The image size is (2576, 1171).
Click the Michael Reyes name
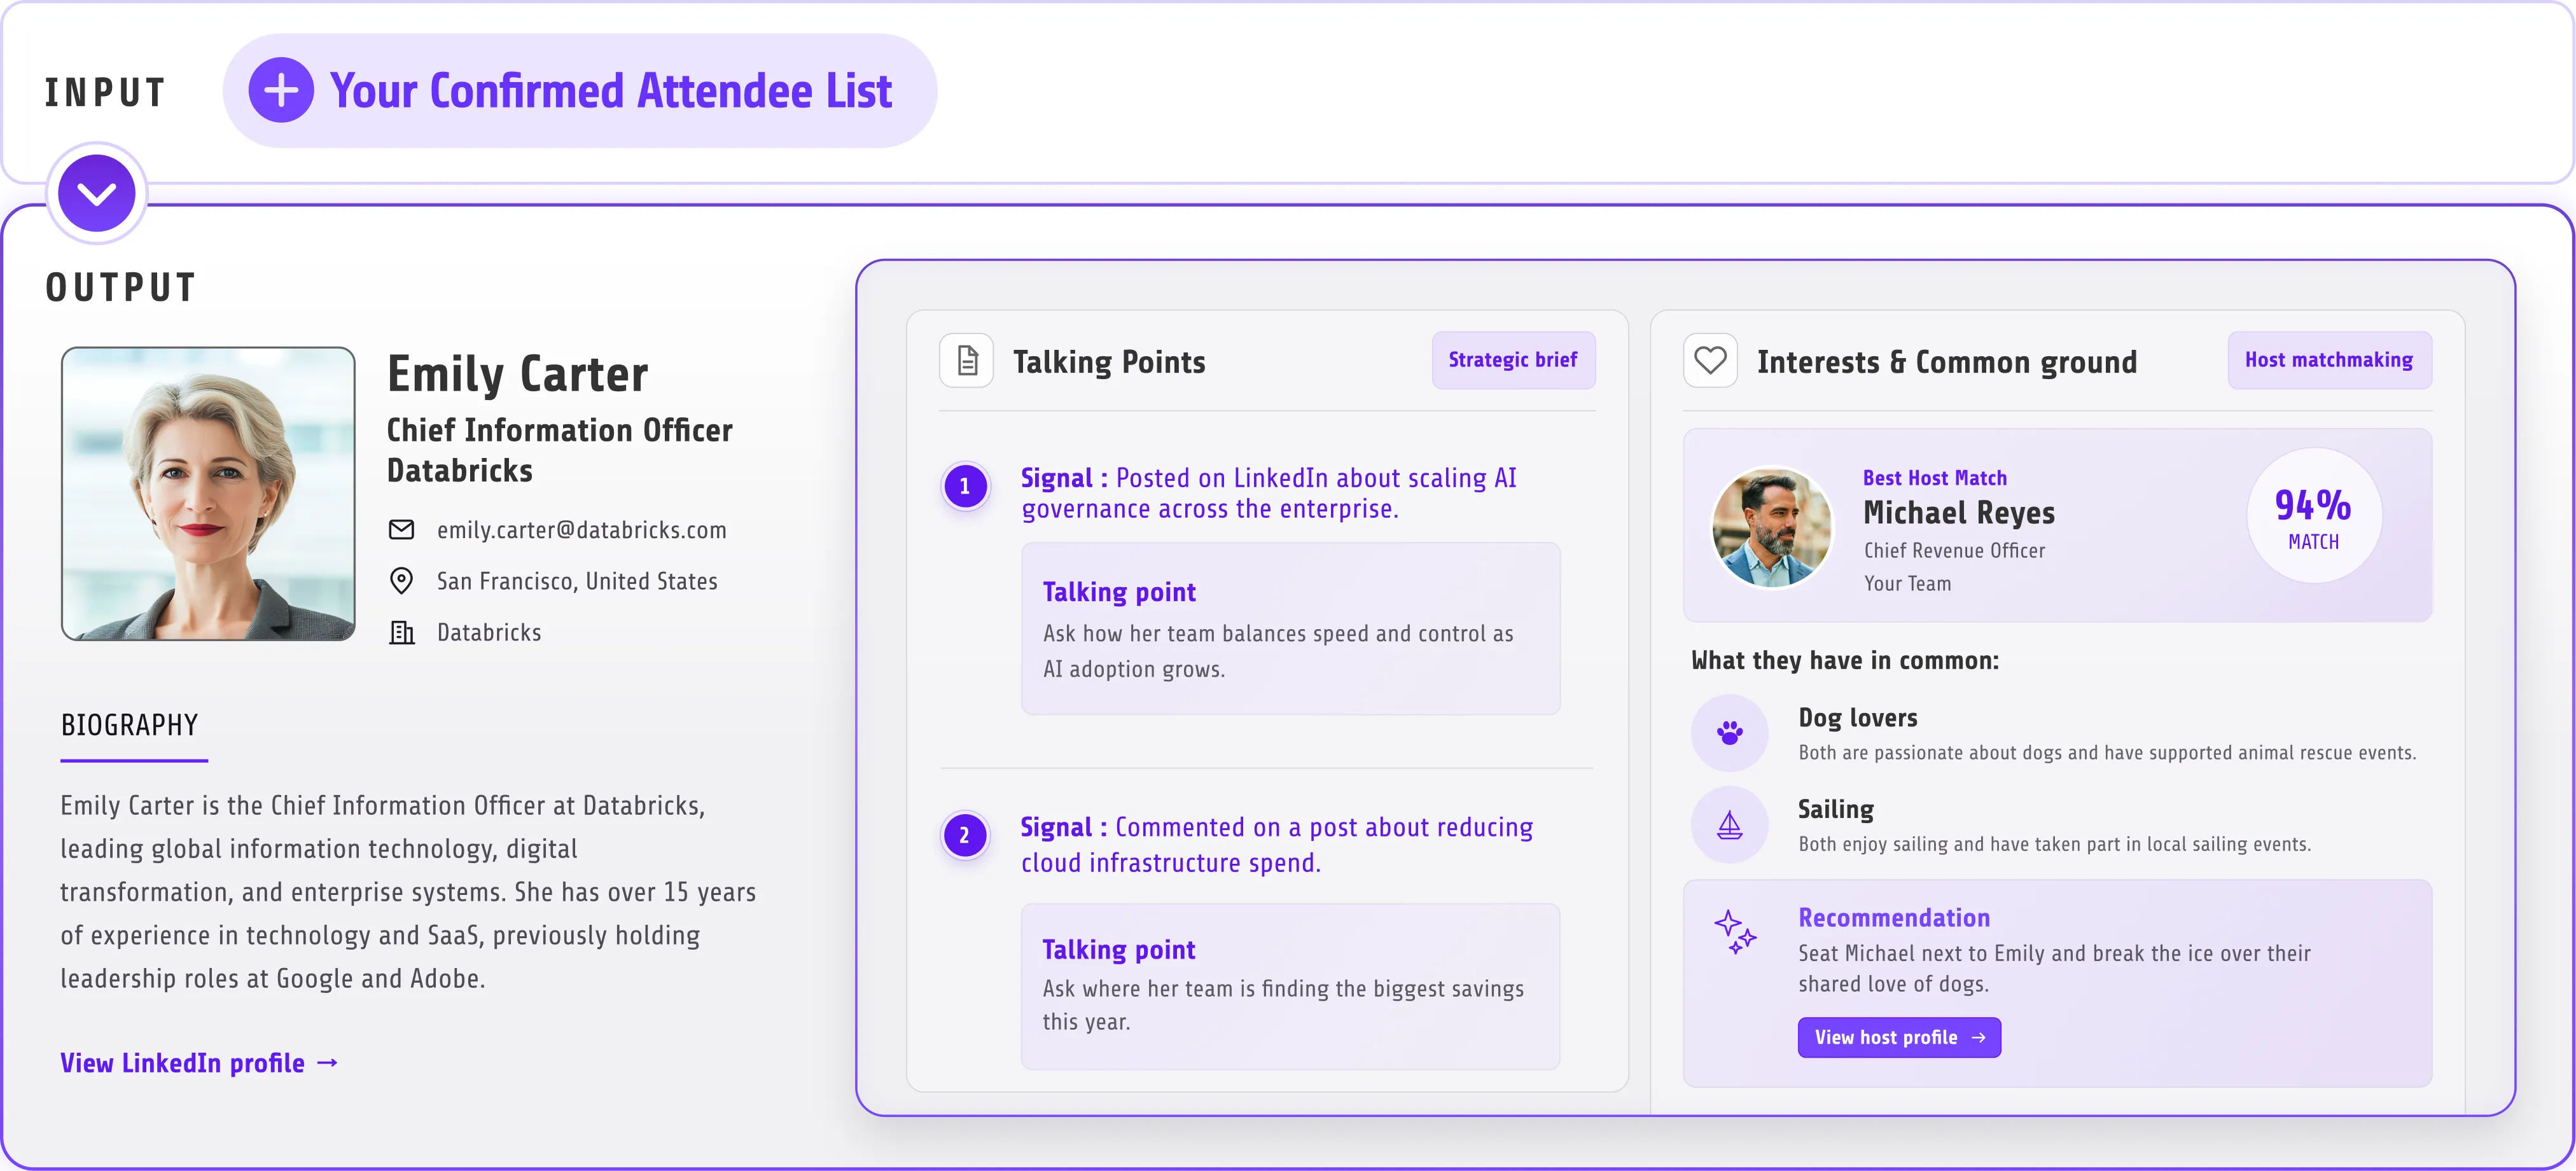point(1959,513)
